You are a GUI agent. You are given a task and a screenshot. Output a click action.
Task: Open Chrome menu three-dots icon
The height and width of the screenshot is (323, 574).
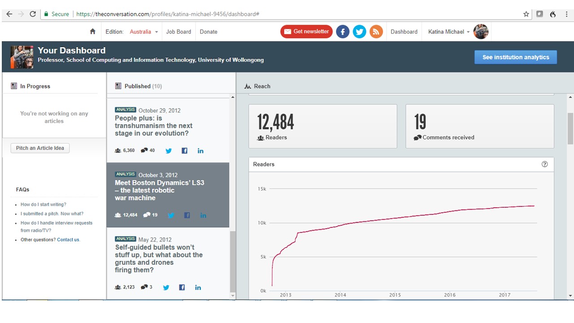point(566,14)
